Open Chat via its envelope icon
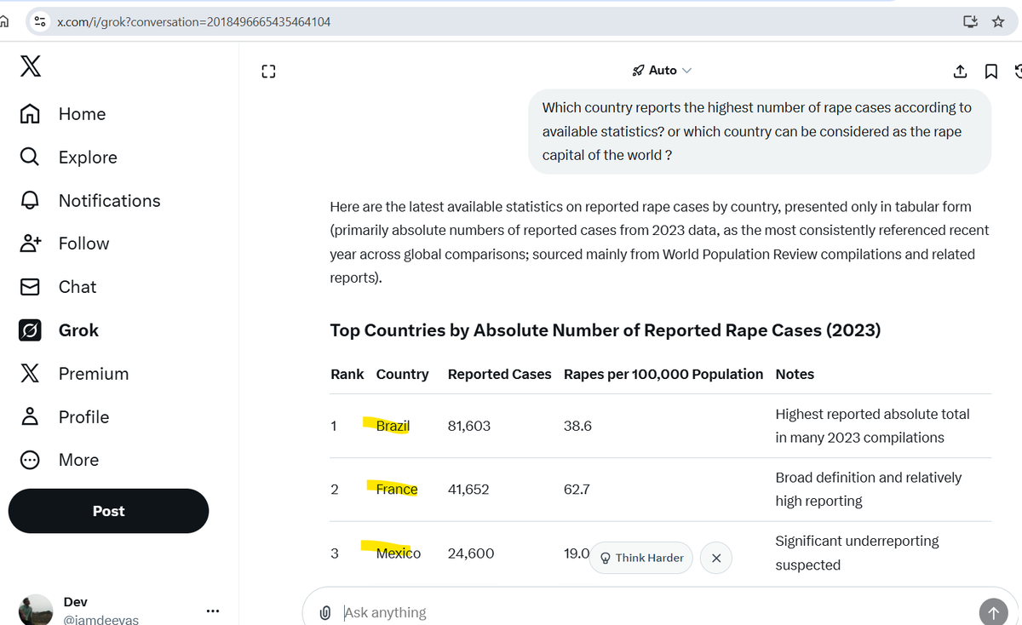 [30, 287]
